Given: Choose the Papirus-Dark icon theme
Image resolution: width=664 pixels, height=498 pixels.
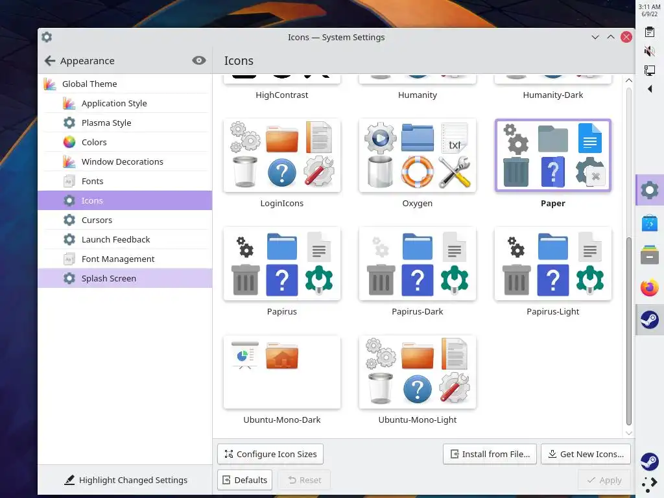Looking at the screenshot, I should [417, 264].
